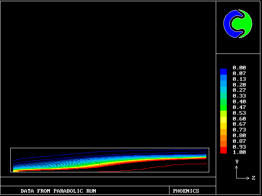Choose the cyan legend swatch near 0.27
Screen dimensions: 262x196
[x=223, y=91]
